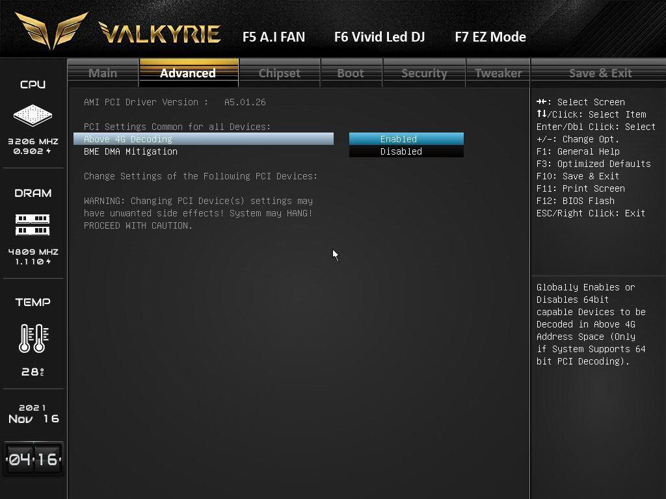Image resolution: width=666 pixels, height=499 pixels.
Task: Click the DRAM 1.110 voltage readout
Action: click(33, 262)
